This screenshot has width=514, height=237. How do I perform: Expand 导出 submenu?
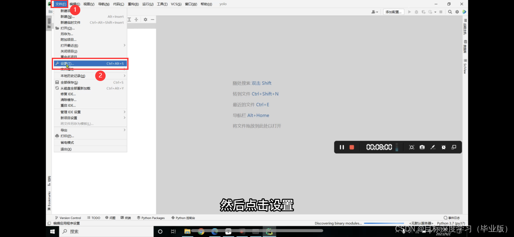tap(90, 130)
